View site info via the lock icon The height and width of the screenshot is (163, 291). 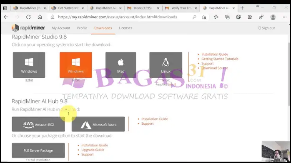(x=53, y=17)
